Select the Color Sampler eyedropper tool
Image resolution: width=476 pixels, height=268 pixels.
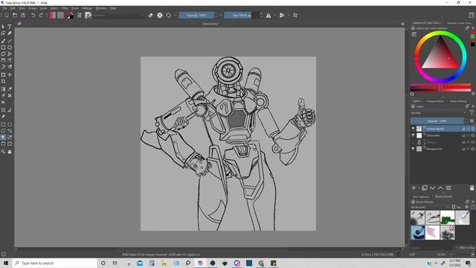[10, 89]
